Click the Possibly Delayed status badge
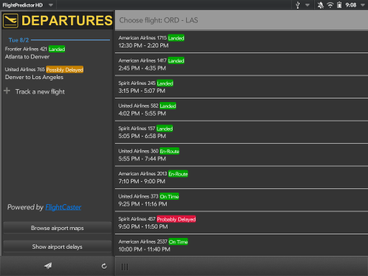The width and height of the screenshot is (368, 276). (65, 70)
